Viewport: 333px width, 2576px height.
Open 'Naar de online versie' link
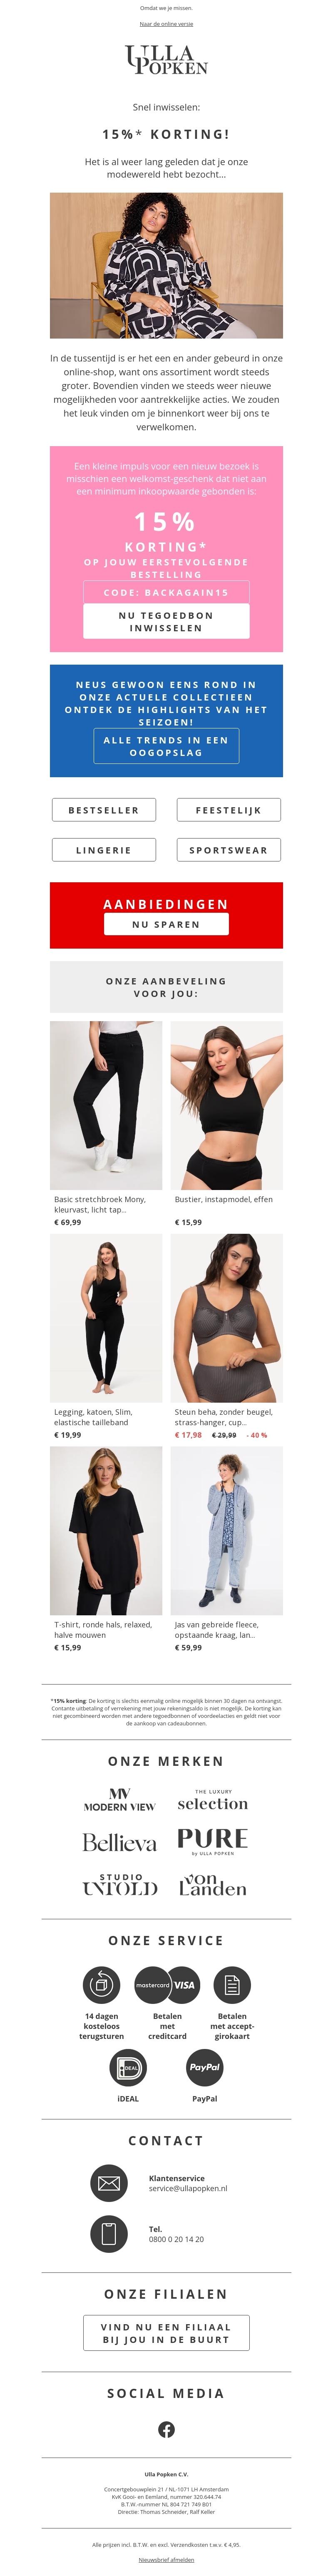(166, 23)
